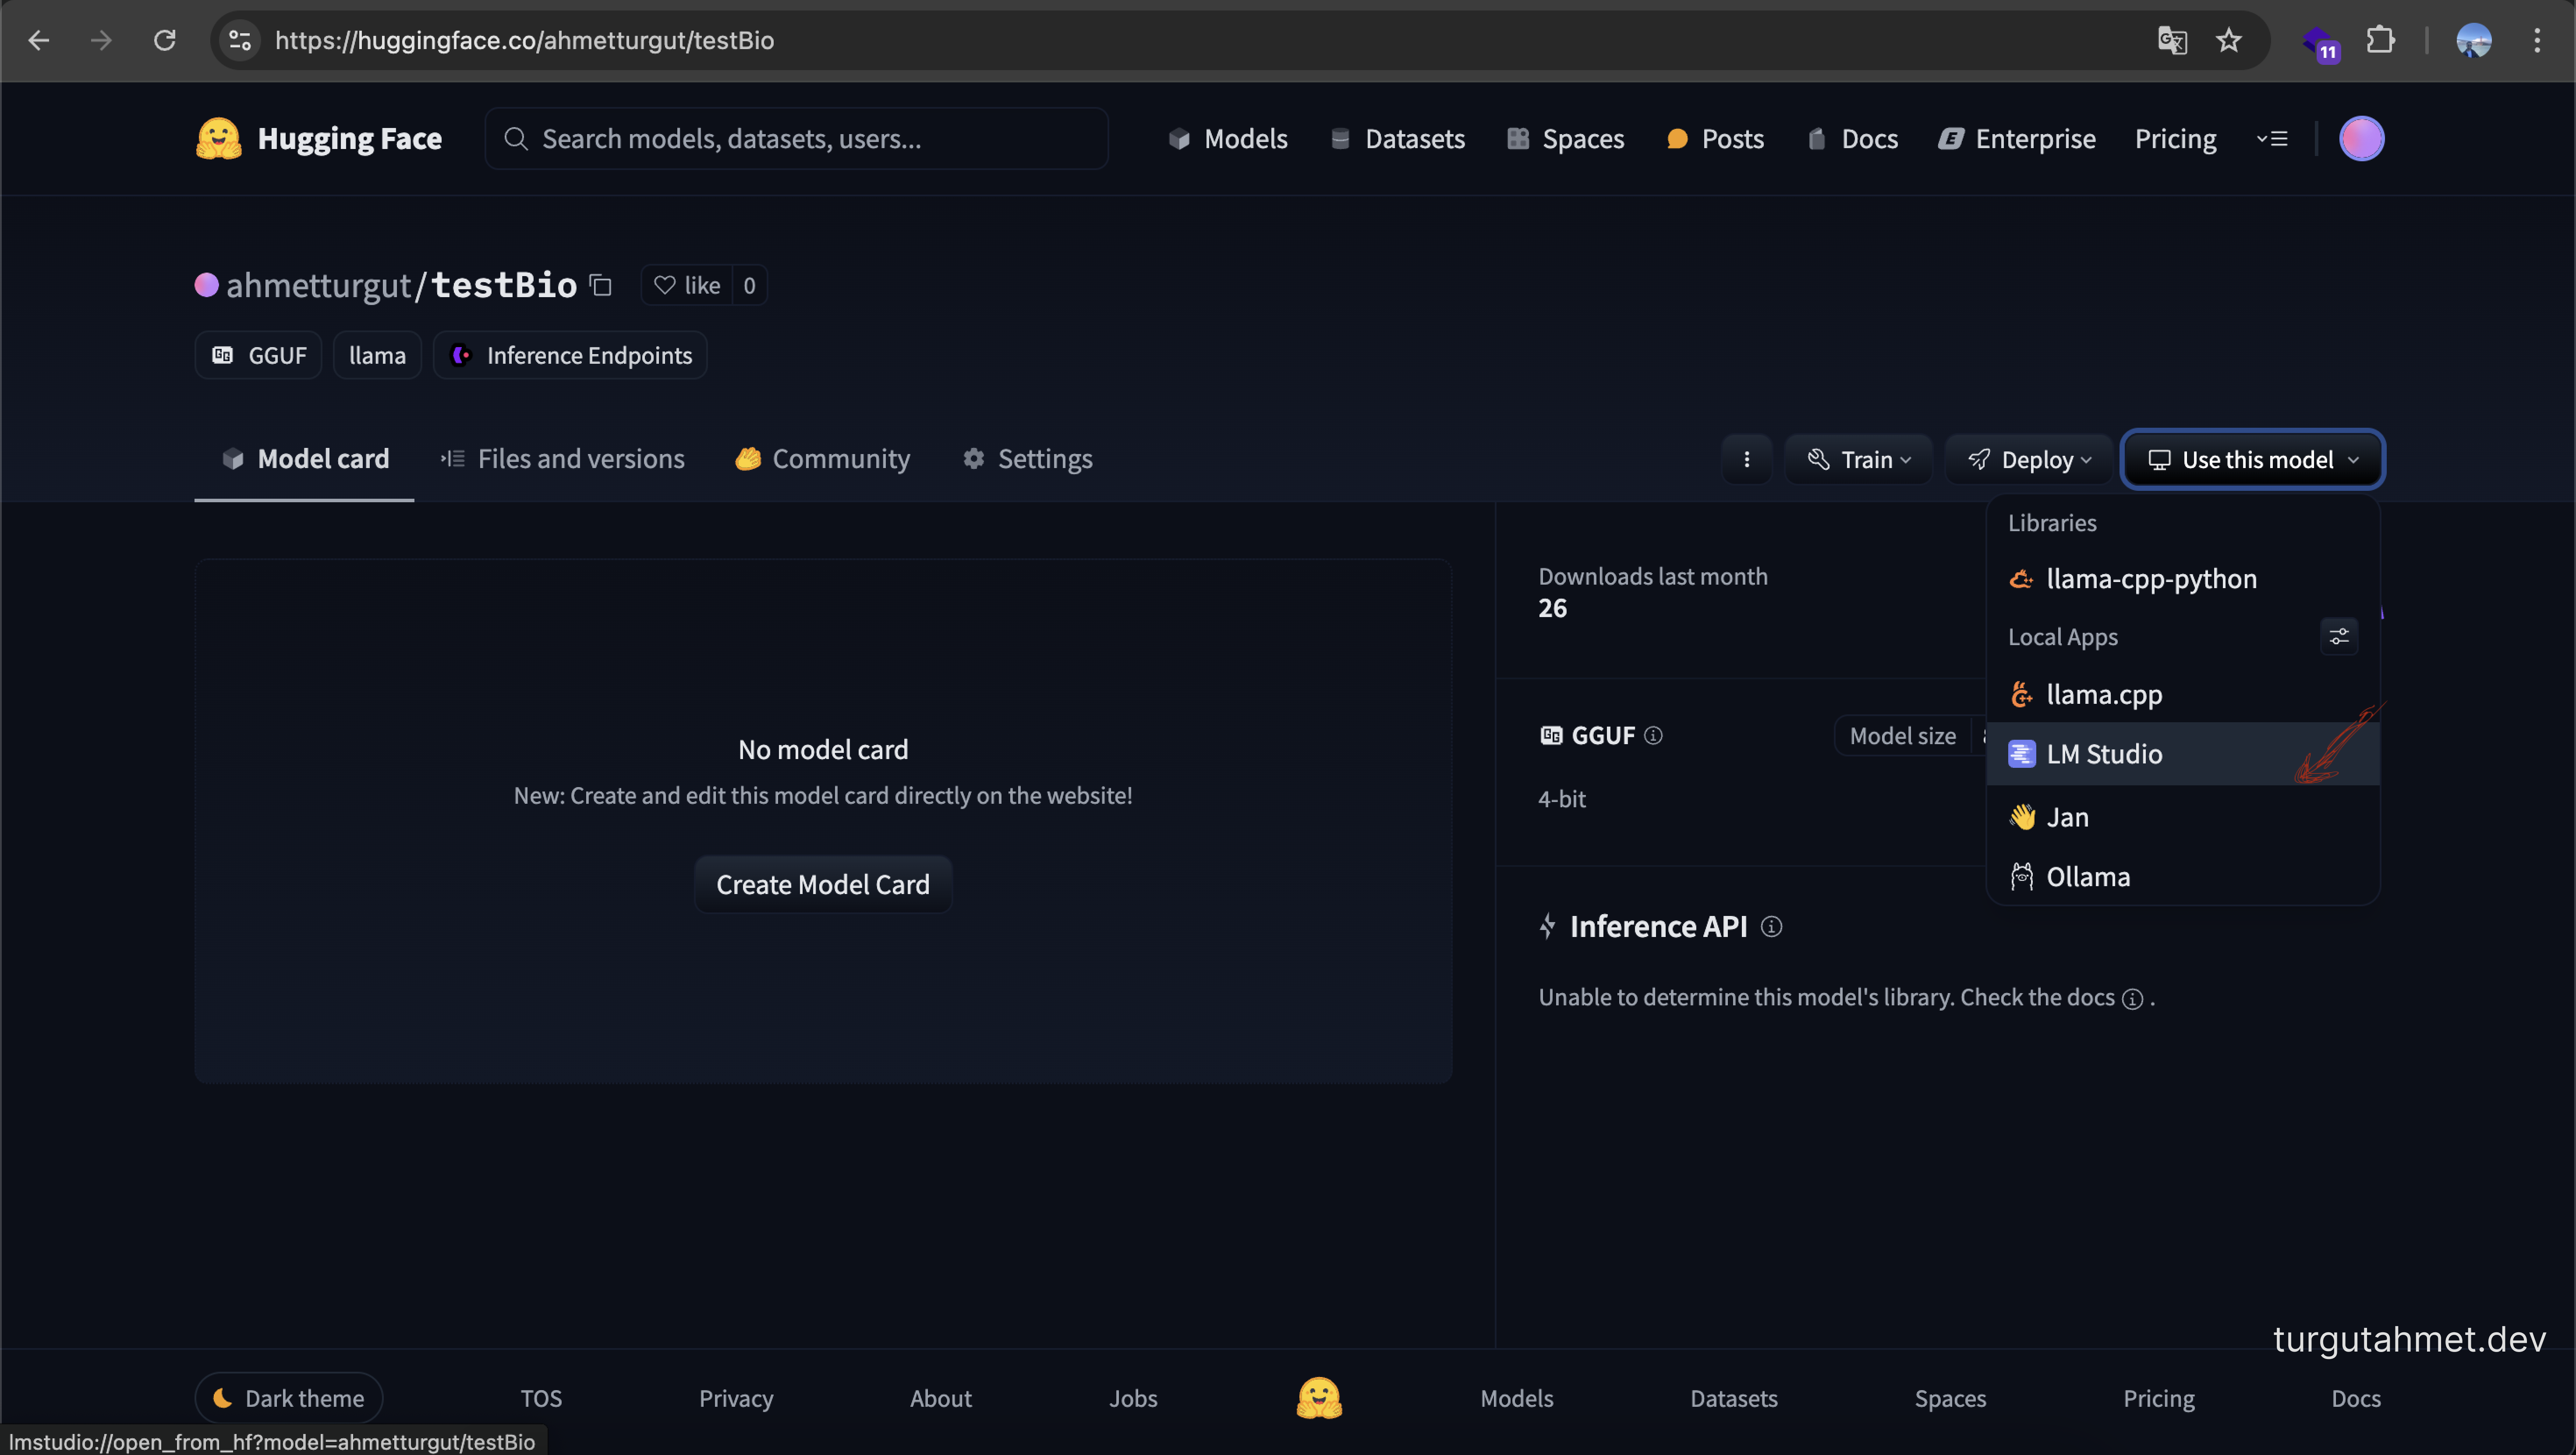Click the browser back arrow

[39, 40]
